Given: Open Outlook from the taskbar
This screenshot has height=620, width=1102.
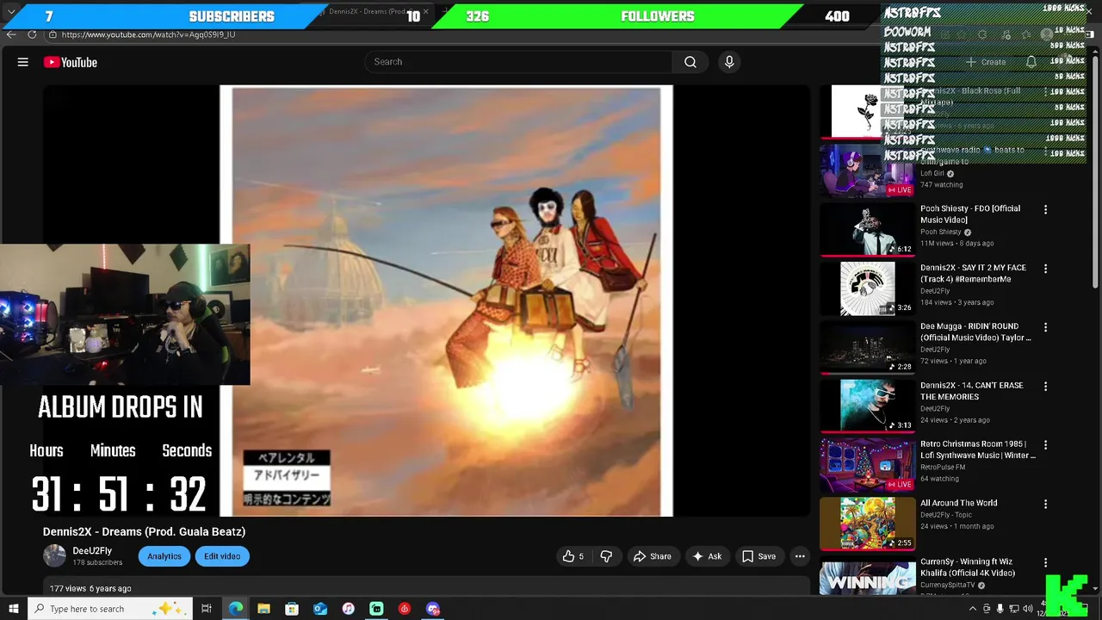Looking at the screenshot, I should pyautogui.click(x=320, y=609).
